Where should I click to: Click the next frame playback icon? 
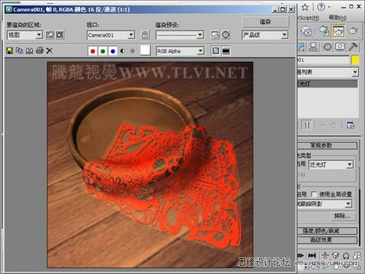tap(301, 255)
